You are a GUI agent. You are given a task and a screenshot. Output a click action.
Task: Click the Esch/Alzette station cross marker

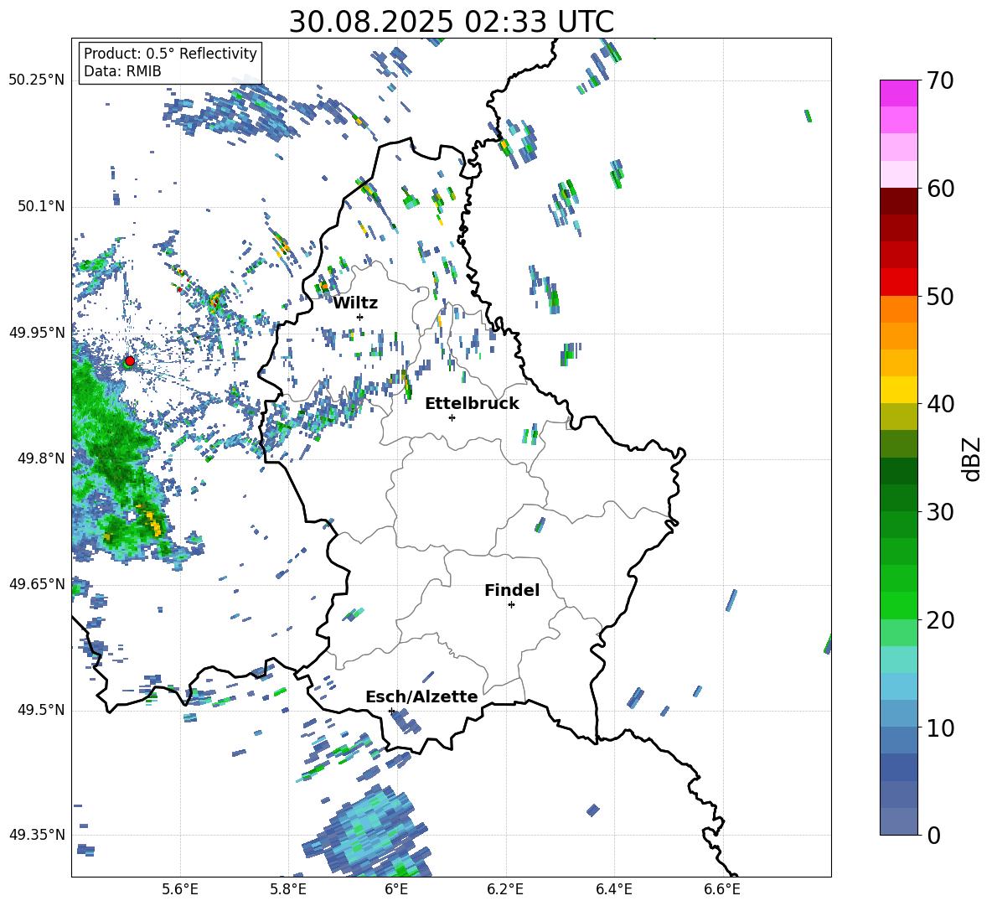(x=391, y=711)
